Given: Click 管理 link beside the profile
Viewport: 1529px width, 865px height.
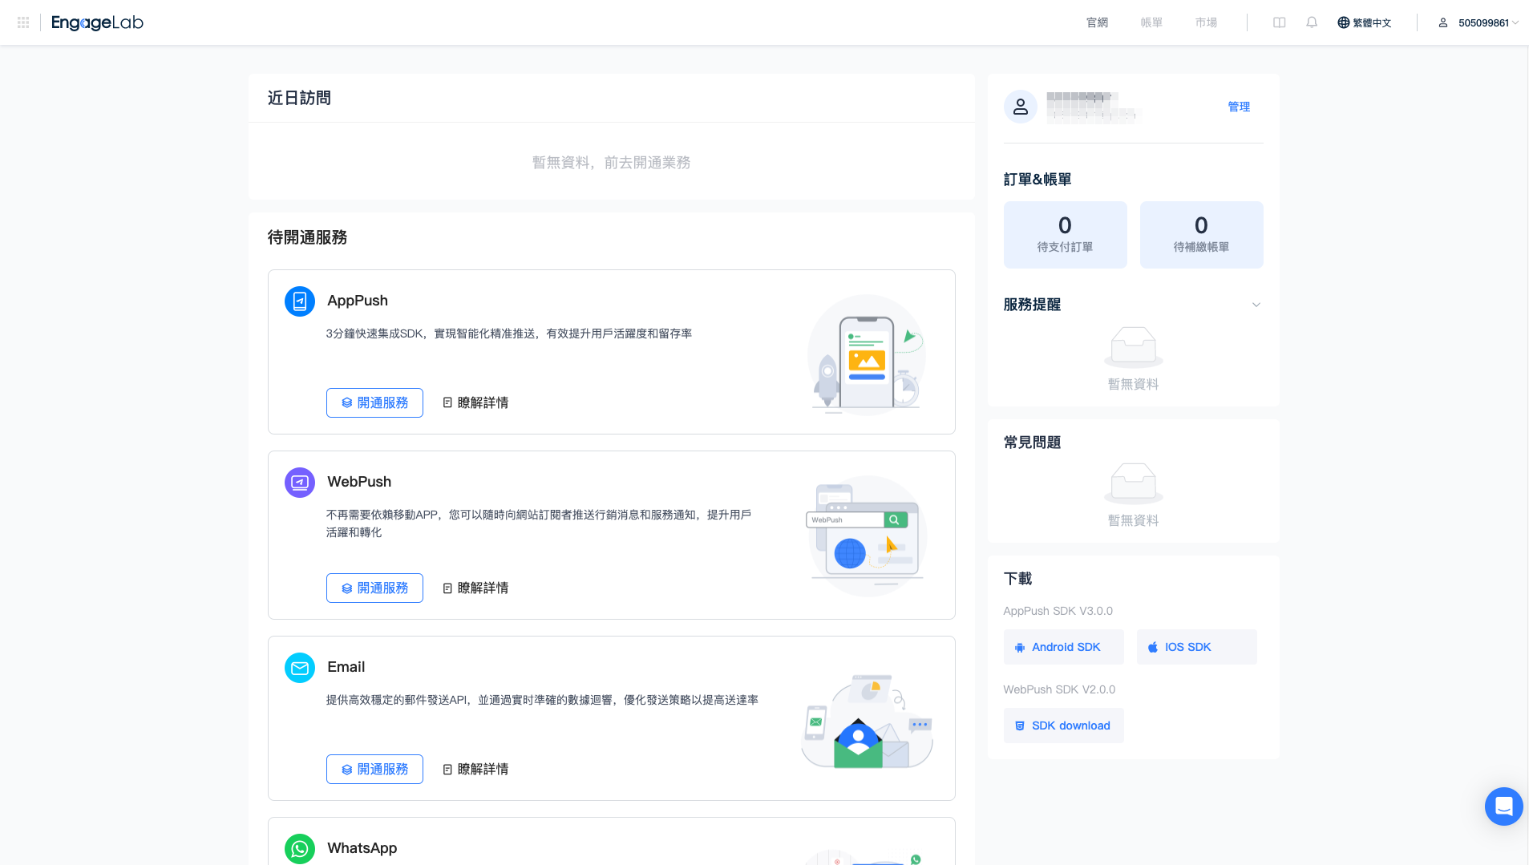Looking at the screenshot, I should pos(1239,107).
